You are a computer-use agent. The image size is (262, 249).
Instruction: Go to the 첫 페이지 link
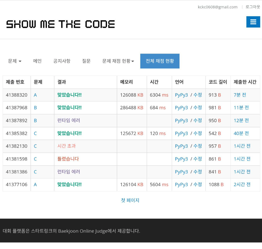point(130,200)
